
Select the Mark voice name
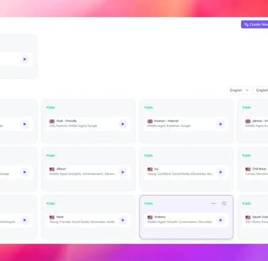tap(60, 217)
